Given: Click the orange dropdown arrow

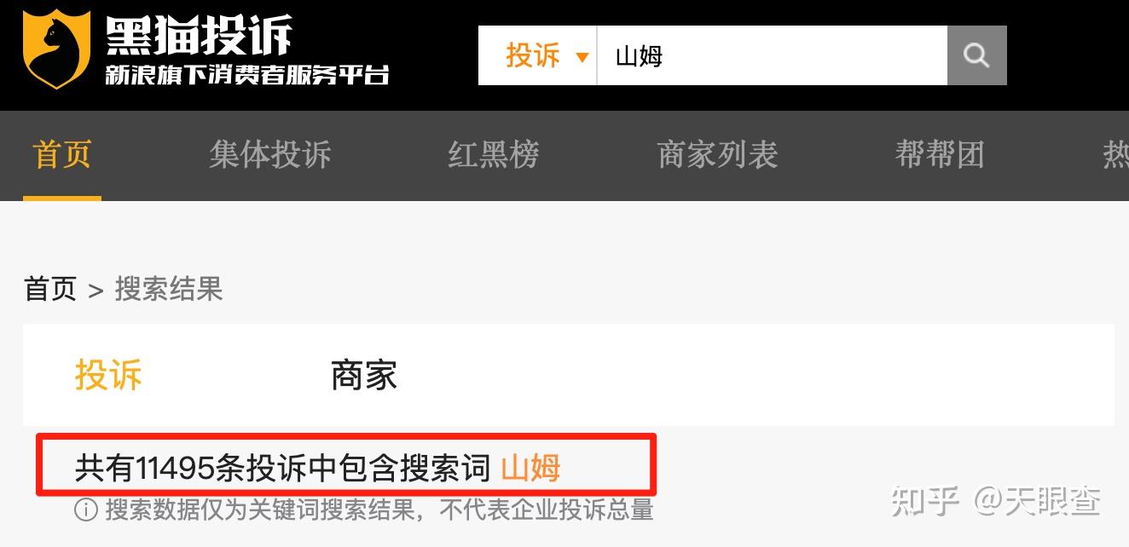Looking at the screenshot, I should click(582, 58).
